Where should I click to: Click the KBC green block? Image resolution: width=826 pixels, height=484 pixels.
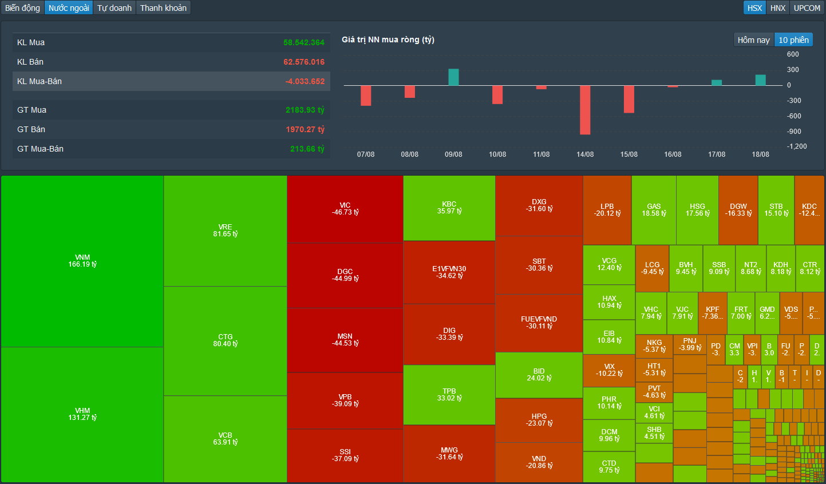(x=449, y=208)
